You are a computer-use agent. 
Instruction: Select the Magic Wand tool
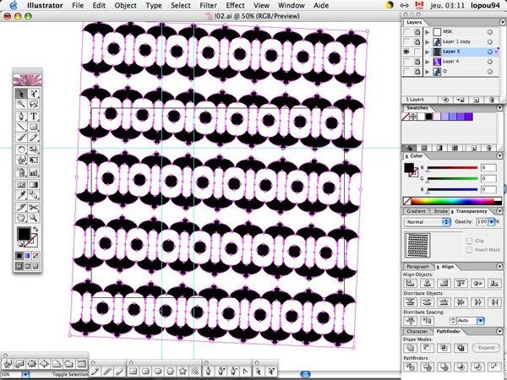tap(21, 104)
